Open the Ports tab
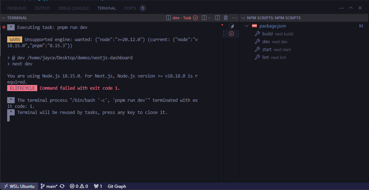Viewport: 369px width, 190px height. click(130, 8)
